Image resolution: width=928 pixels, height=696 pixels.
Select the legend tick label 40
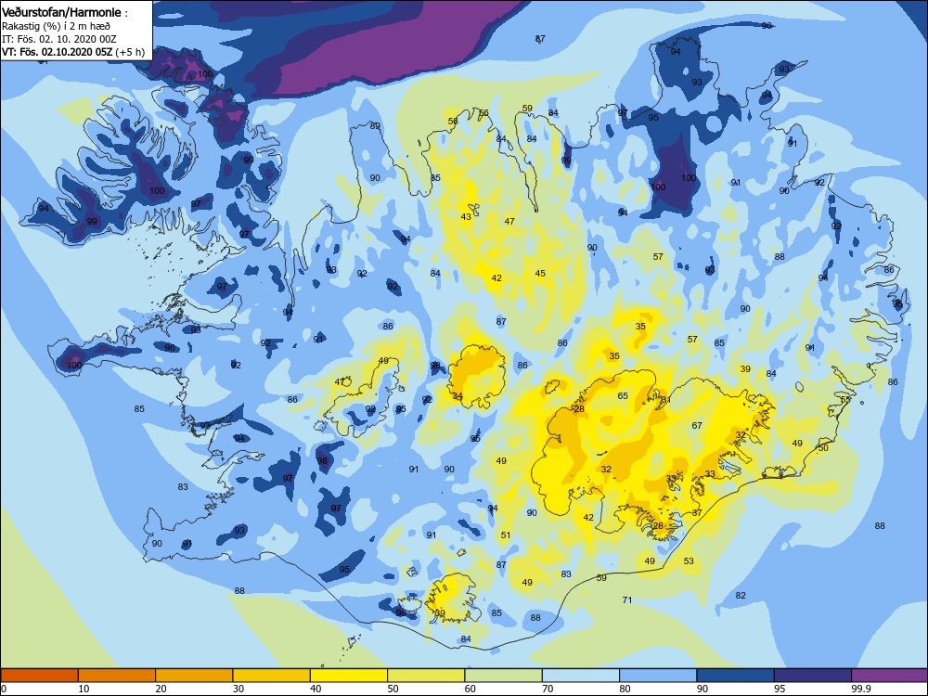click(x=316, y=689)
